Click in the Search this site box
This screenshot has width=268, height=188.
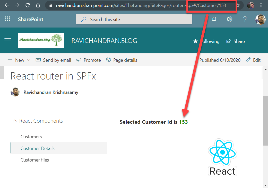[134, 19]
